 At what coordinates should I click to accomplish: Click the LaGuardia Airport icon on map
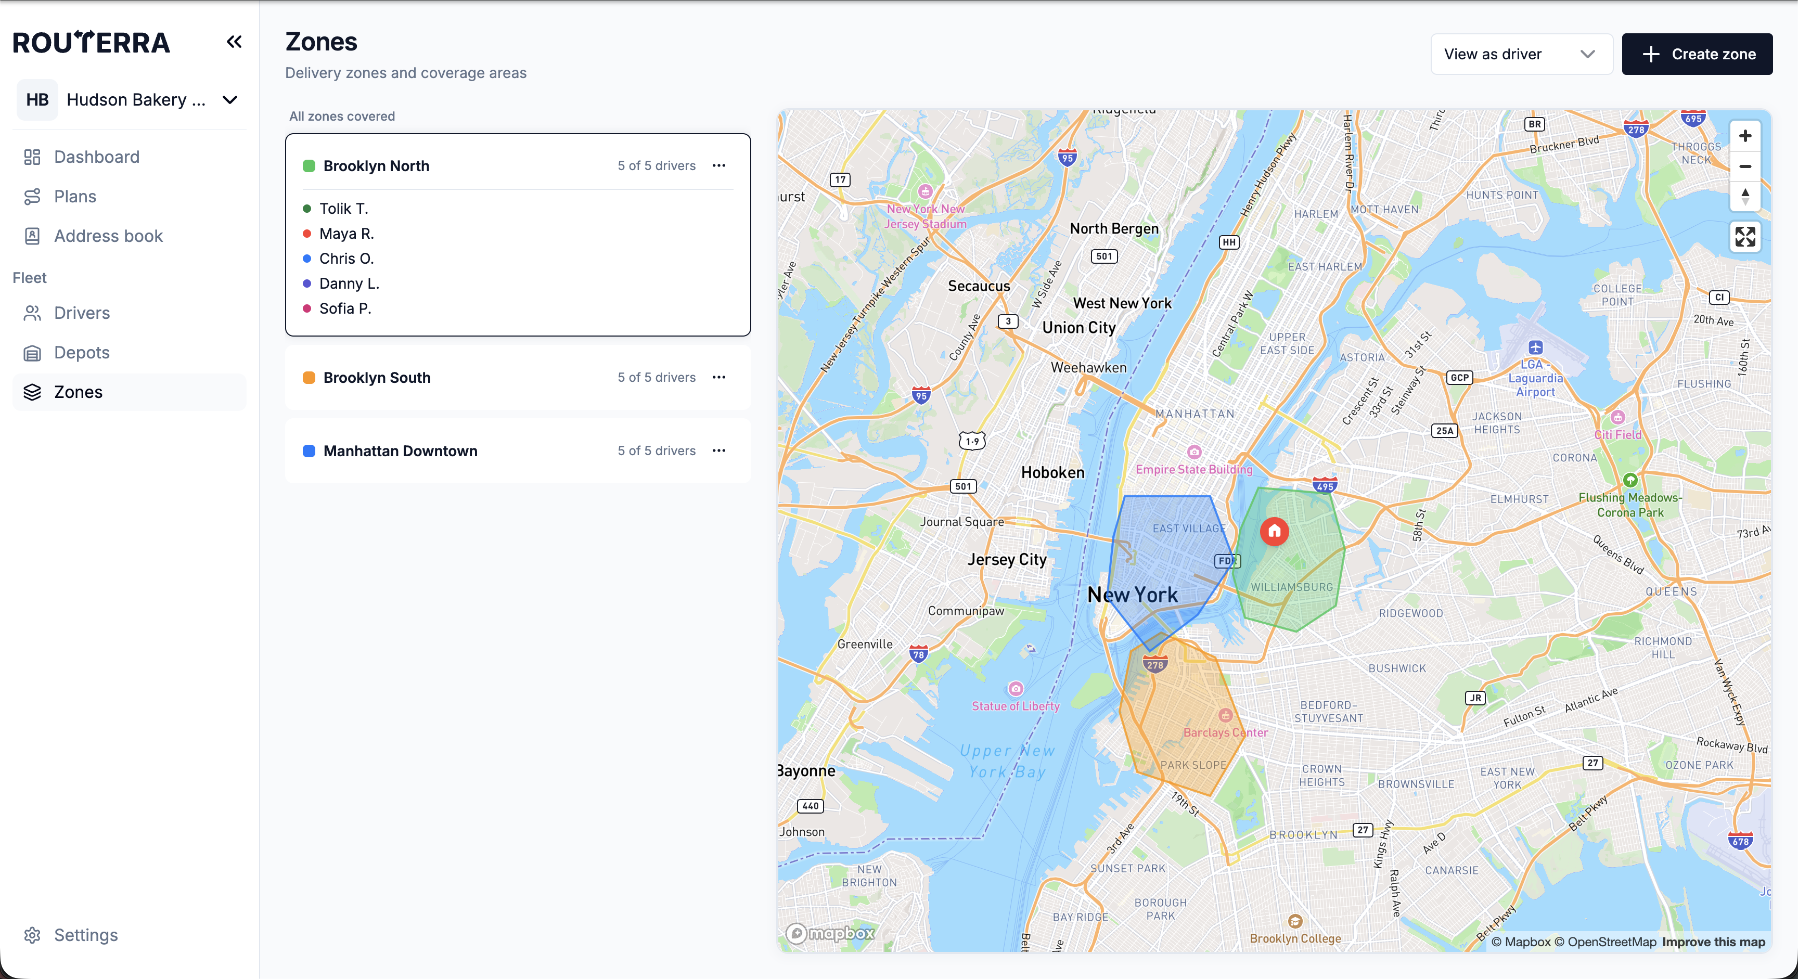pyautogui.click(x=1536, y=347)
